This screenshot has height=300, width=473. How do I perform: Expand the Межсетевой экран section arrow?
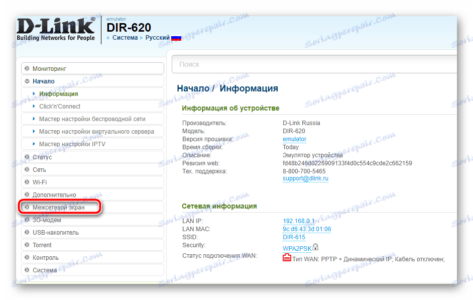pos(27,208)
